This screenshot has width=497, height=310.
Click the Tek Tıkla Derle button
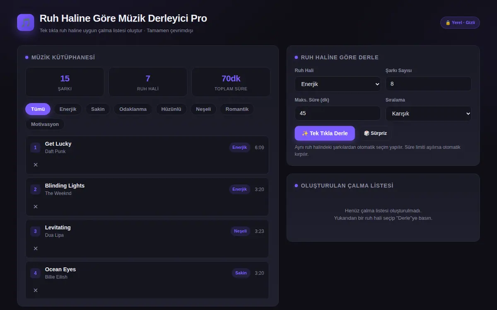pyautogui.click(x=325, y=133)
